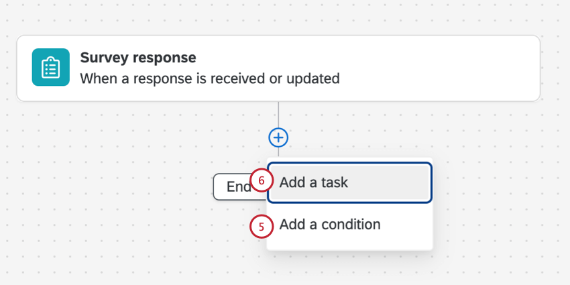
Task: Click blank canvas in the bottom-left corner
Action: coord(40,262)
